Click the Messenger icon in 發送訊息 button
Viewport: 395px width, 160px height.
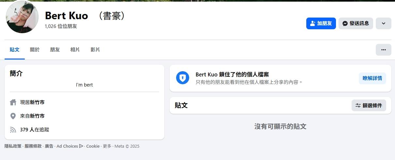tap(345, 23)
